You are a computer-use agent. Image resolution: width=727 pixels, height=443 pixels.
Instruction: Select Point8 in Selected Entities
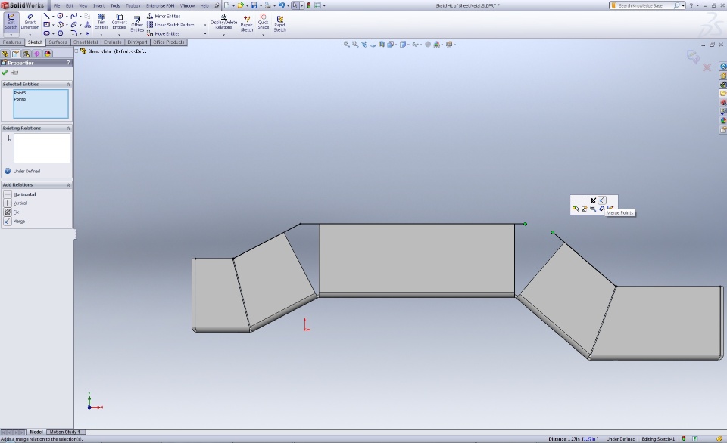[20, 99]
